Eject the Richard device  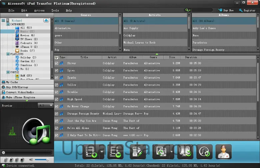pos(46,20)
